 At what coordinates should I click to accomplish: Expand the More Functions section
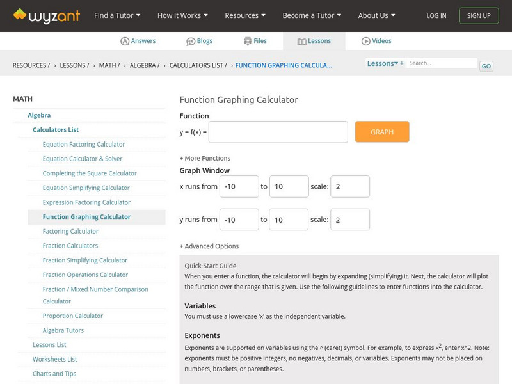click(x=205, y=158)
